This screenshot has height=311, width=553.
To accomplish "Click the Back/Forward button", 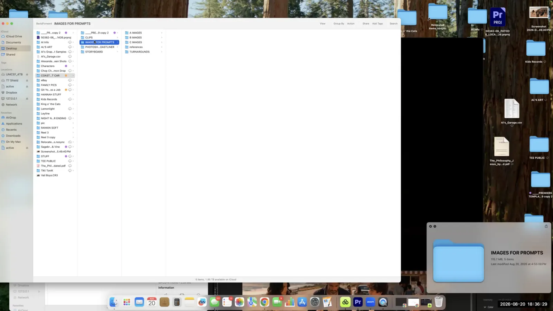I will [44, 23].
